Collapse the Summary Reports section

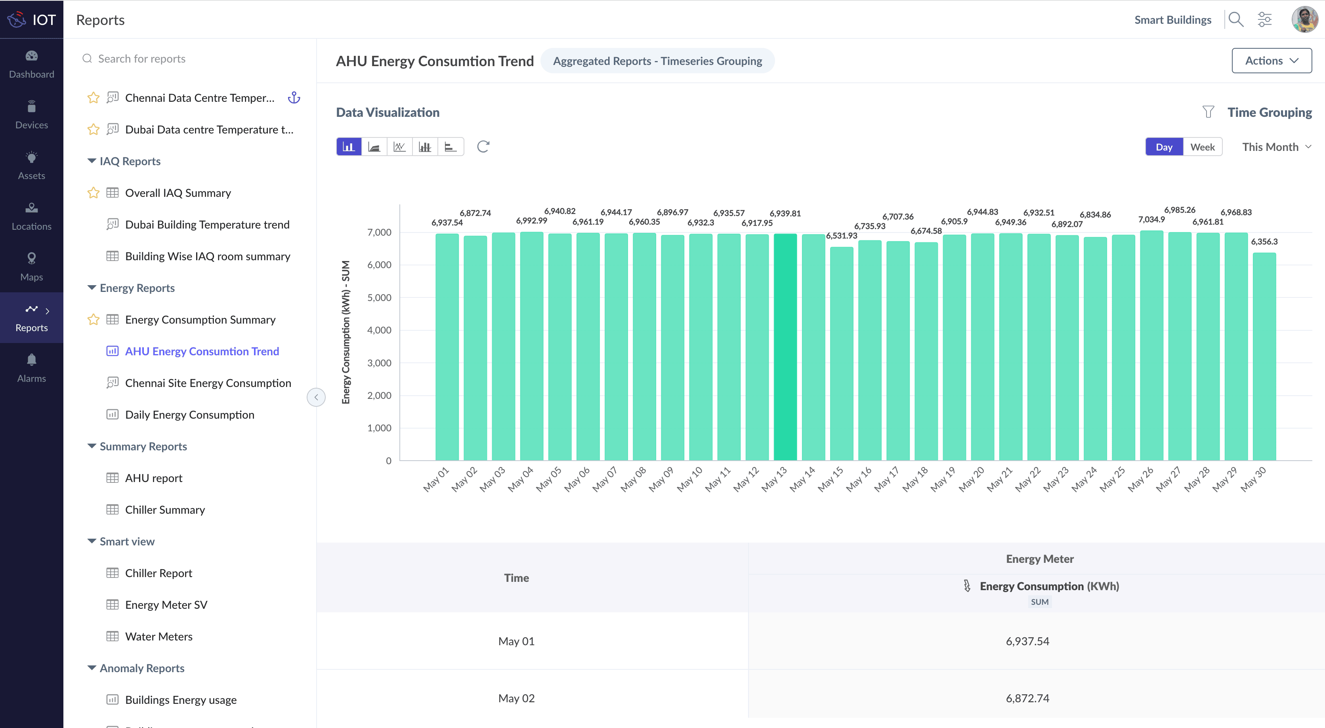(x=92, y=446)
